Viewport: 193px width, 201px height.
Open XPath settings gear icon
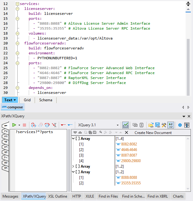click(180, 125)
